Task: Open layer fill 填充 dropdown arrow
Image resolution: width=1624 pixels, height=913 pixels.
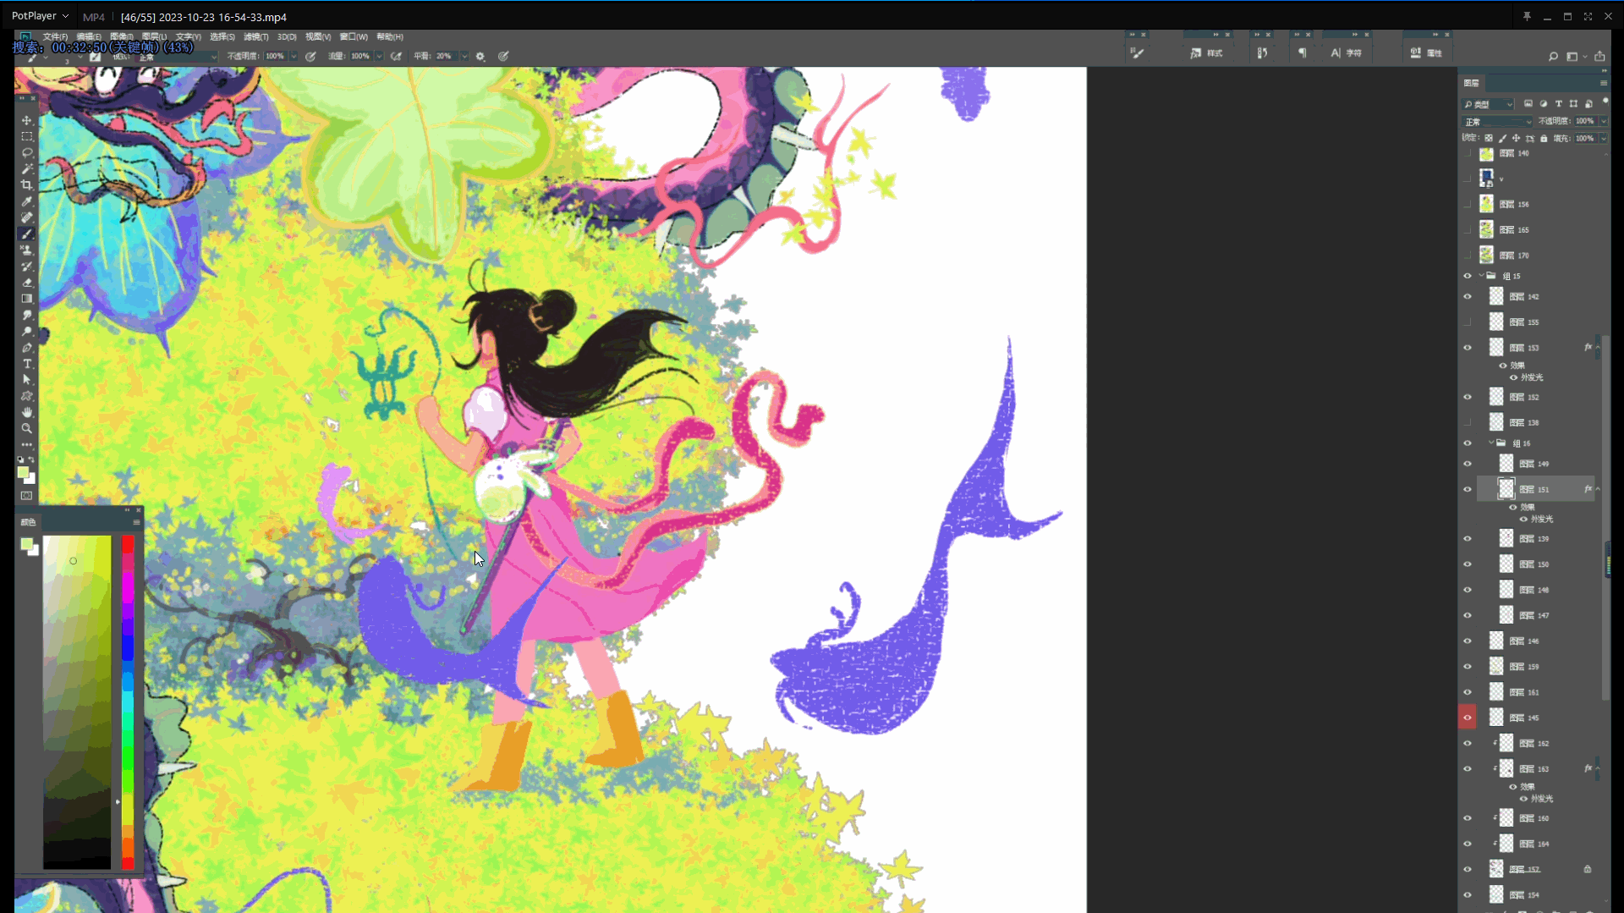Action: (1603, 138)
